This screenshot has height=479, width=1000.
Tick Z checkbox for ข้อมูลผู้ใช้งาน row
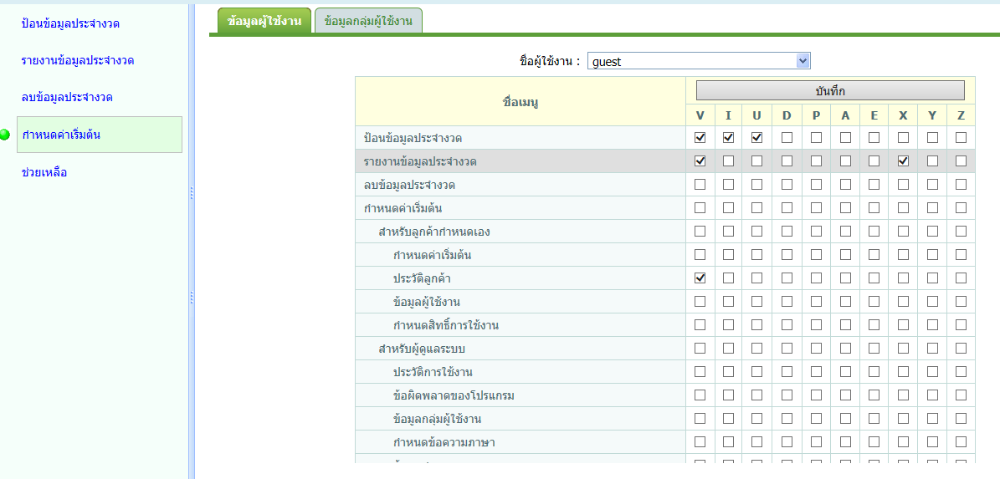click(x=961, y=301)
